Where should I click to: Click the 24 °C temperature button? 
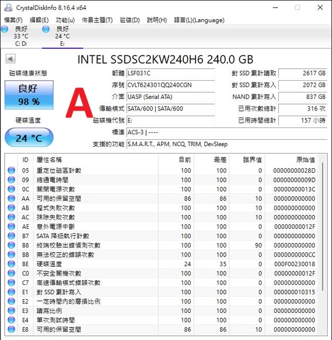click(x=29, y=138)
